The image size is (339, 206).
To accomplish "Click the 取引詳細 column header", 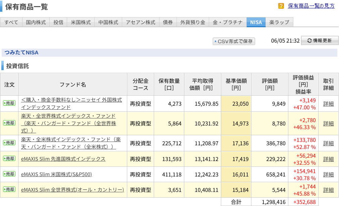I will pyautogui.click(x=328, y=84).
